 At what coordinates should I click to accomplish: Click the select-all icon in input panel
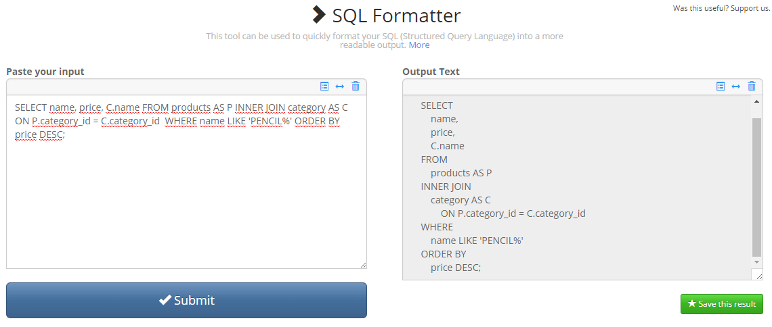coord(324,86)
